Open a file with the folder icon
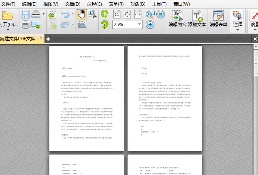Image resolution: width=258 pixels, height=175 pixels. (7, 16)
